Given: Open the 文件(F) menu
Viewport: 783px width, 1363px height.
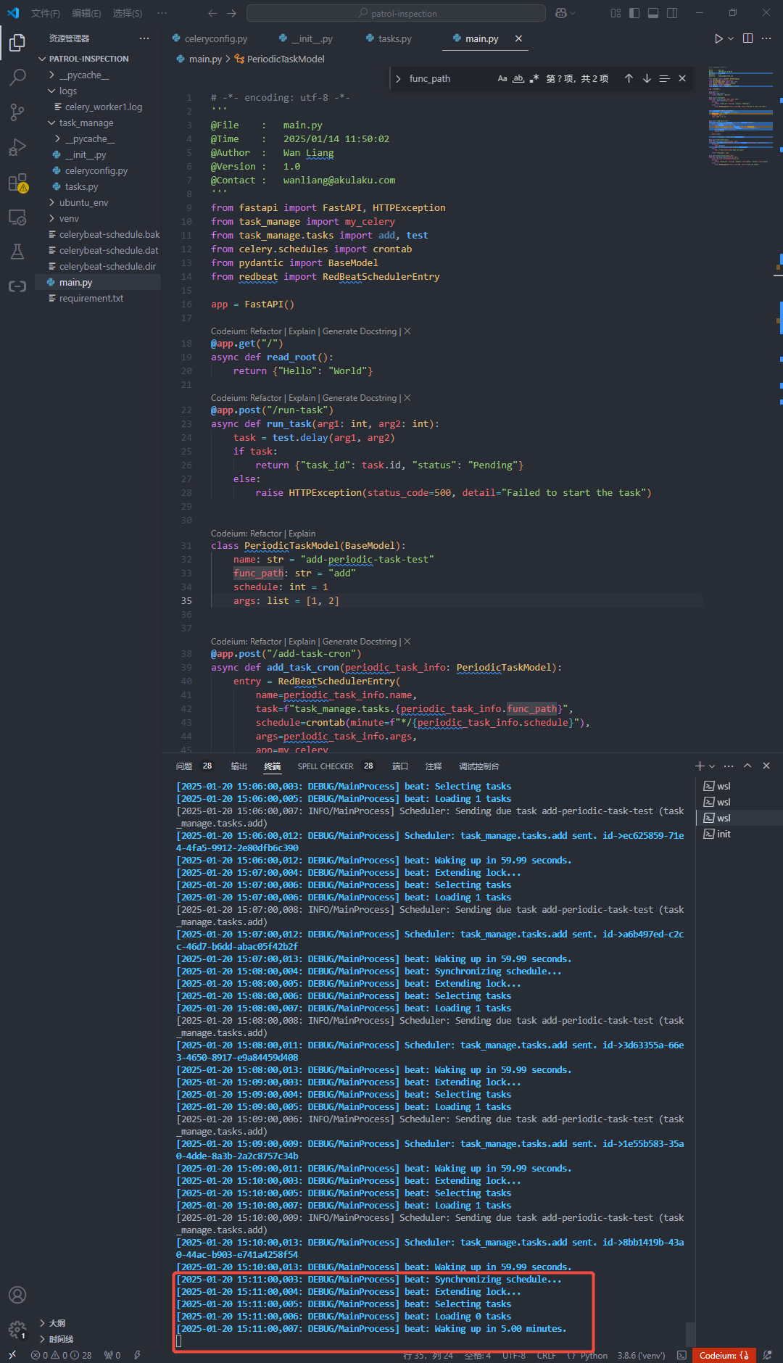Looking at the screenshot, I should pos(46,13).
